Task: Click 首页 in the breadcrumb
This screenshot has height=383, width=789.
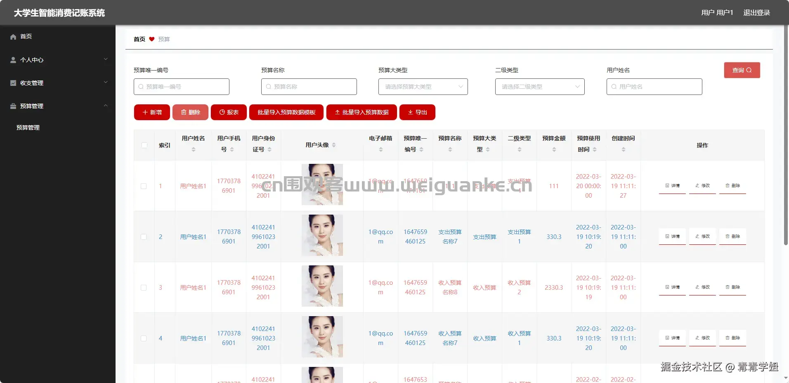Action: [x=139, y=39]
